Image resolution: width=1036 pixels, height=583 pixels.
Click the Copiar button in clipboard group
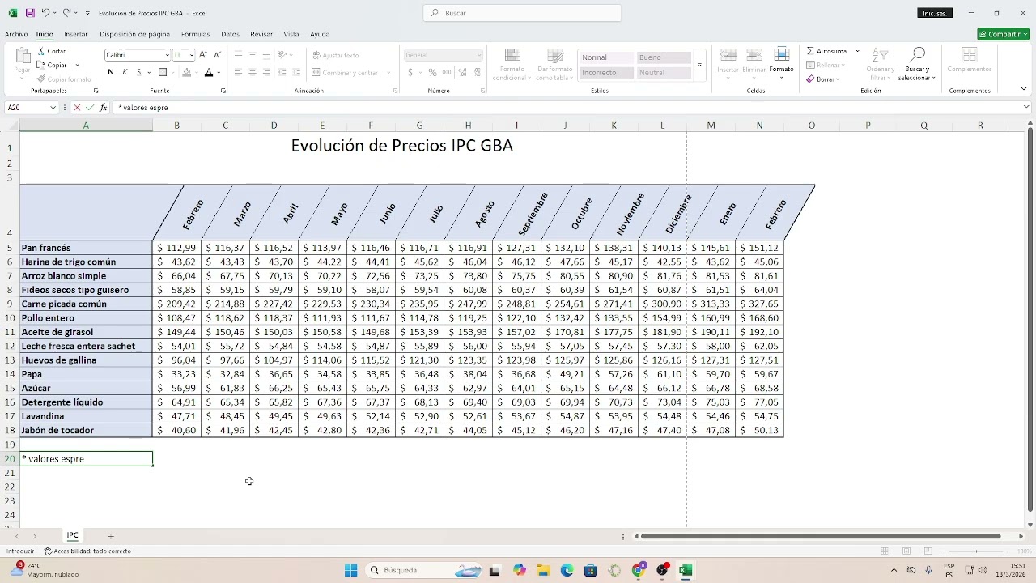click(x=53, y=65)
